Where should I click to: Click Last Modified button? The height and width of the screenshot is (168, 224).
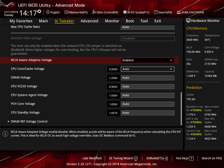point(92,158)
